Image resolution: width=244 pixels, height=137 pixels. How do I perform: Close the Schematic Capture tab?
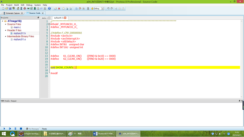pos(22,13)
